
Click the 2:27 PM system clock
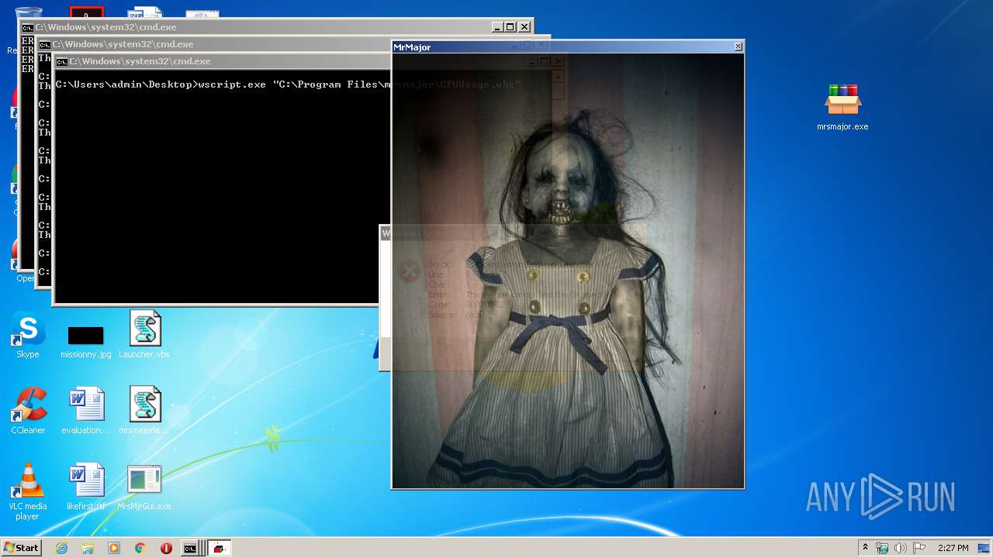coord(953,548)
